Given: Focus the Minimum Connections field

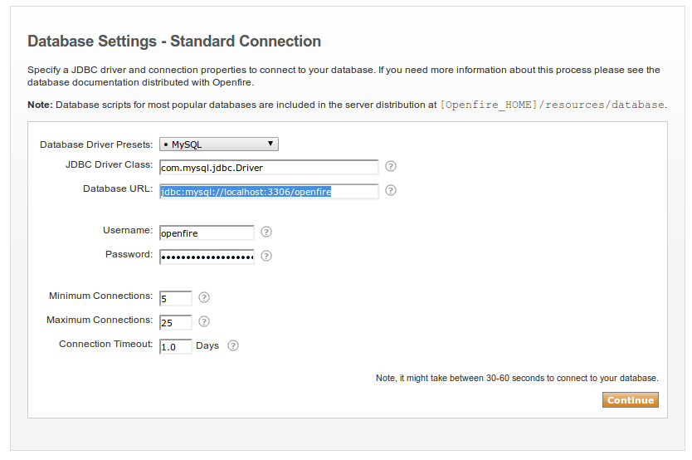Looking at the screenshot, I should click(176, 298).
